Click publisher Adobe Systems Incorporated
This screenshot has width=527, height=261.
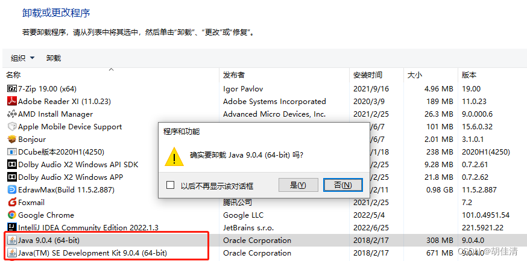274,101
